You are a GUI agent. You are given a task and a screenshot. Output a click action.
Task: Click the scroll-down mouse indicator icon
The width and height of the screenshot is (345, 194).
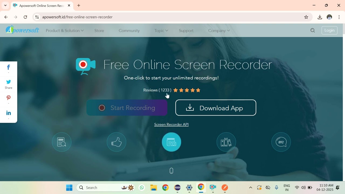[171, 171]
